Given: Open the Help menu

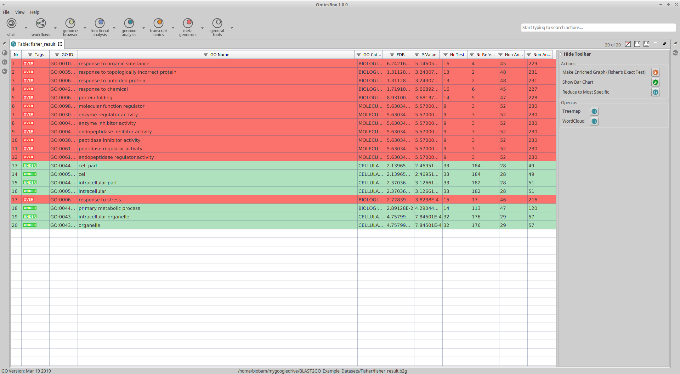Looking at the screenshot, I should pyautogui.click(x=35, y=12).
